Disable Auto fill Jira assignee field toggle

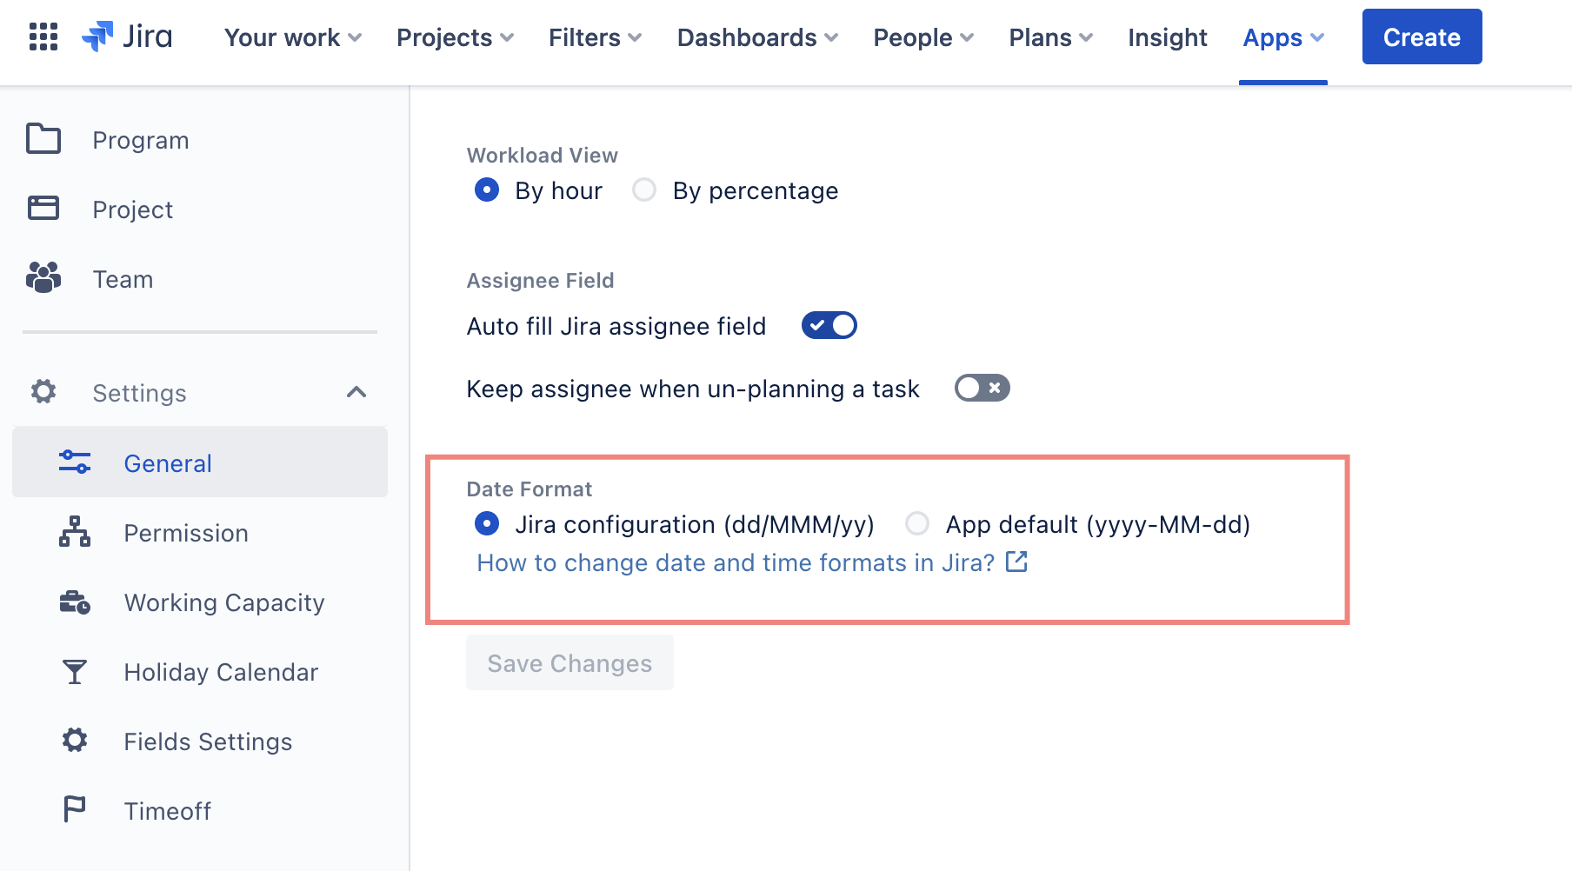tap(829, 326)
